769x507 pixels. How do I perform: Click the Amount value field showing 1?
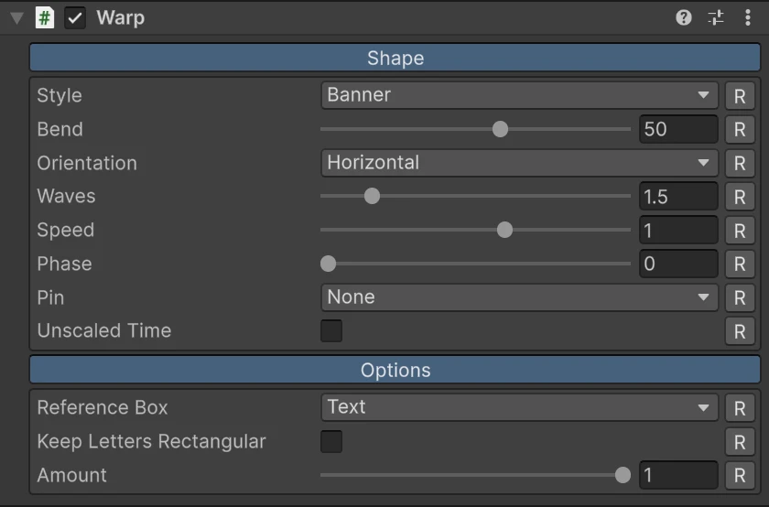coord(678,475)
